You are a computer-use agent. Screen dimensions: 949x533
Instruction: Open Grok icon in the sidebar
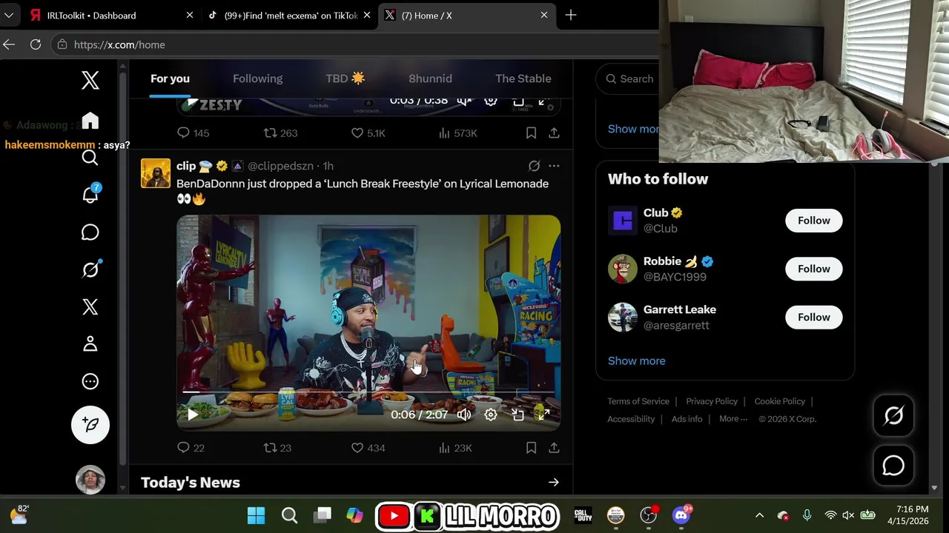(90, 269)
